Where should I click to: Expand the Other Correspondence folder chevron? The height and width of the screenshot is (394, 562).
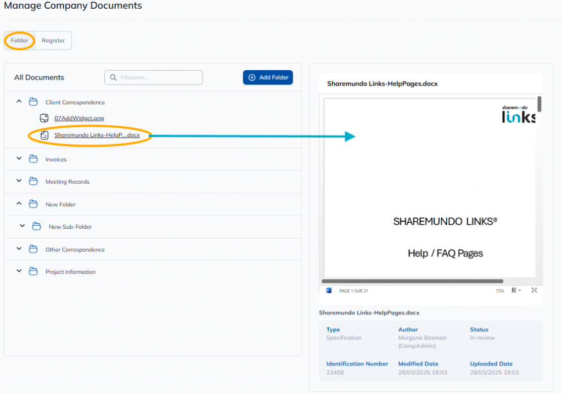19,249
